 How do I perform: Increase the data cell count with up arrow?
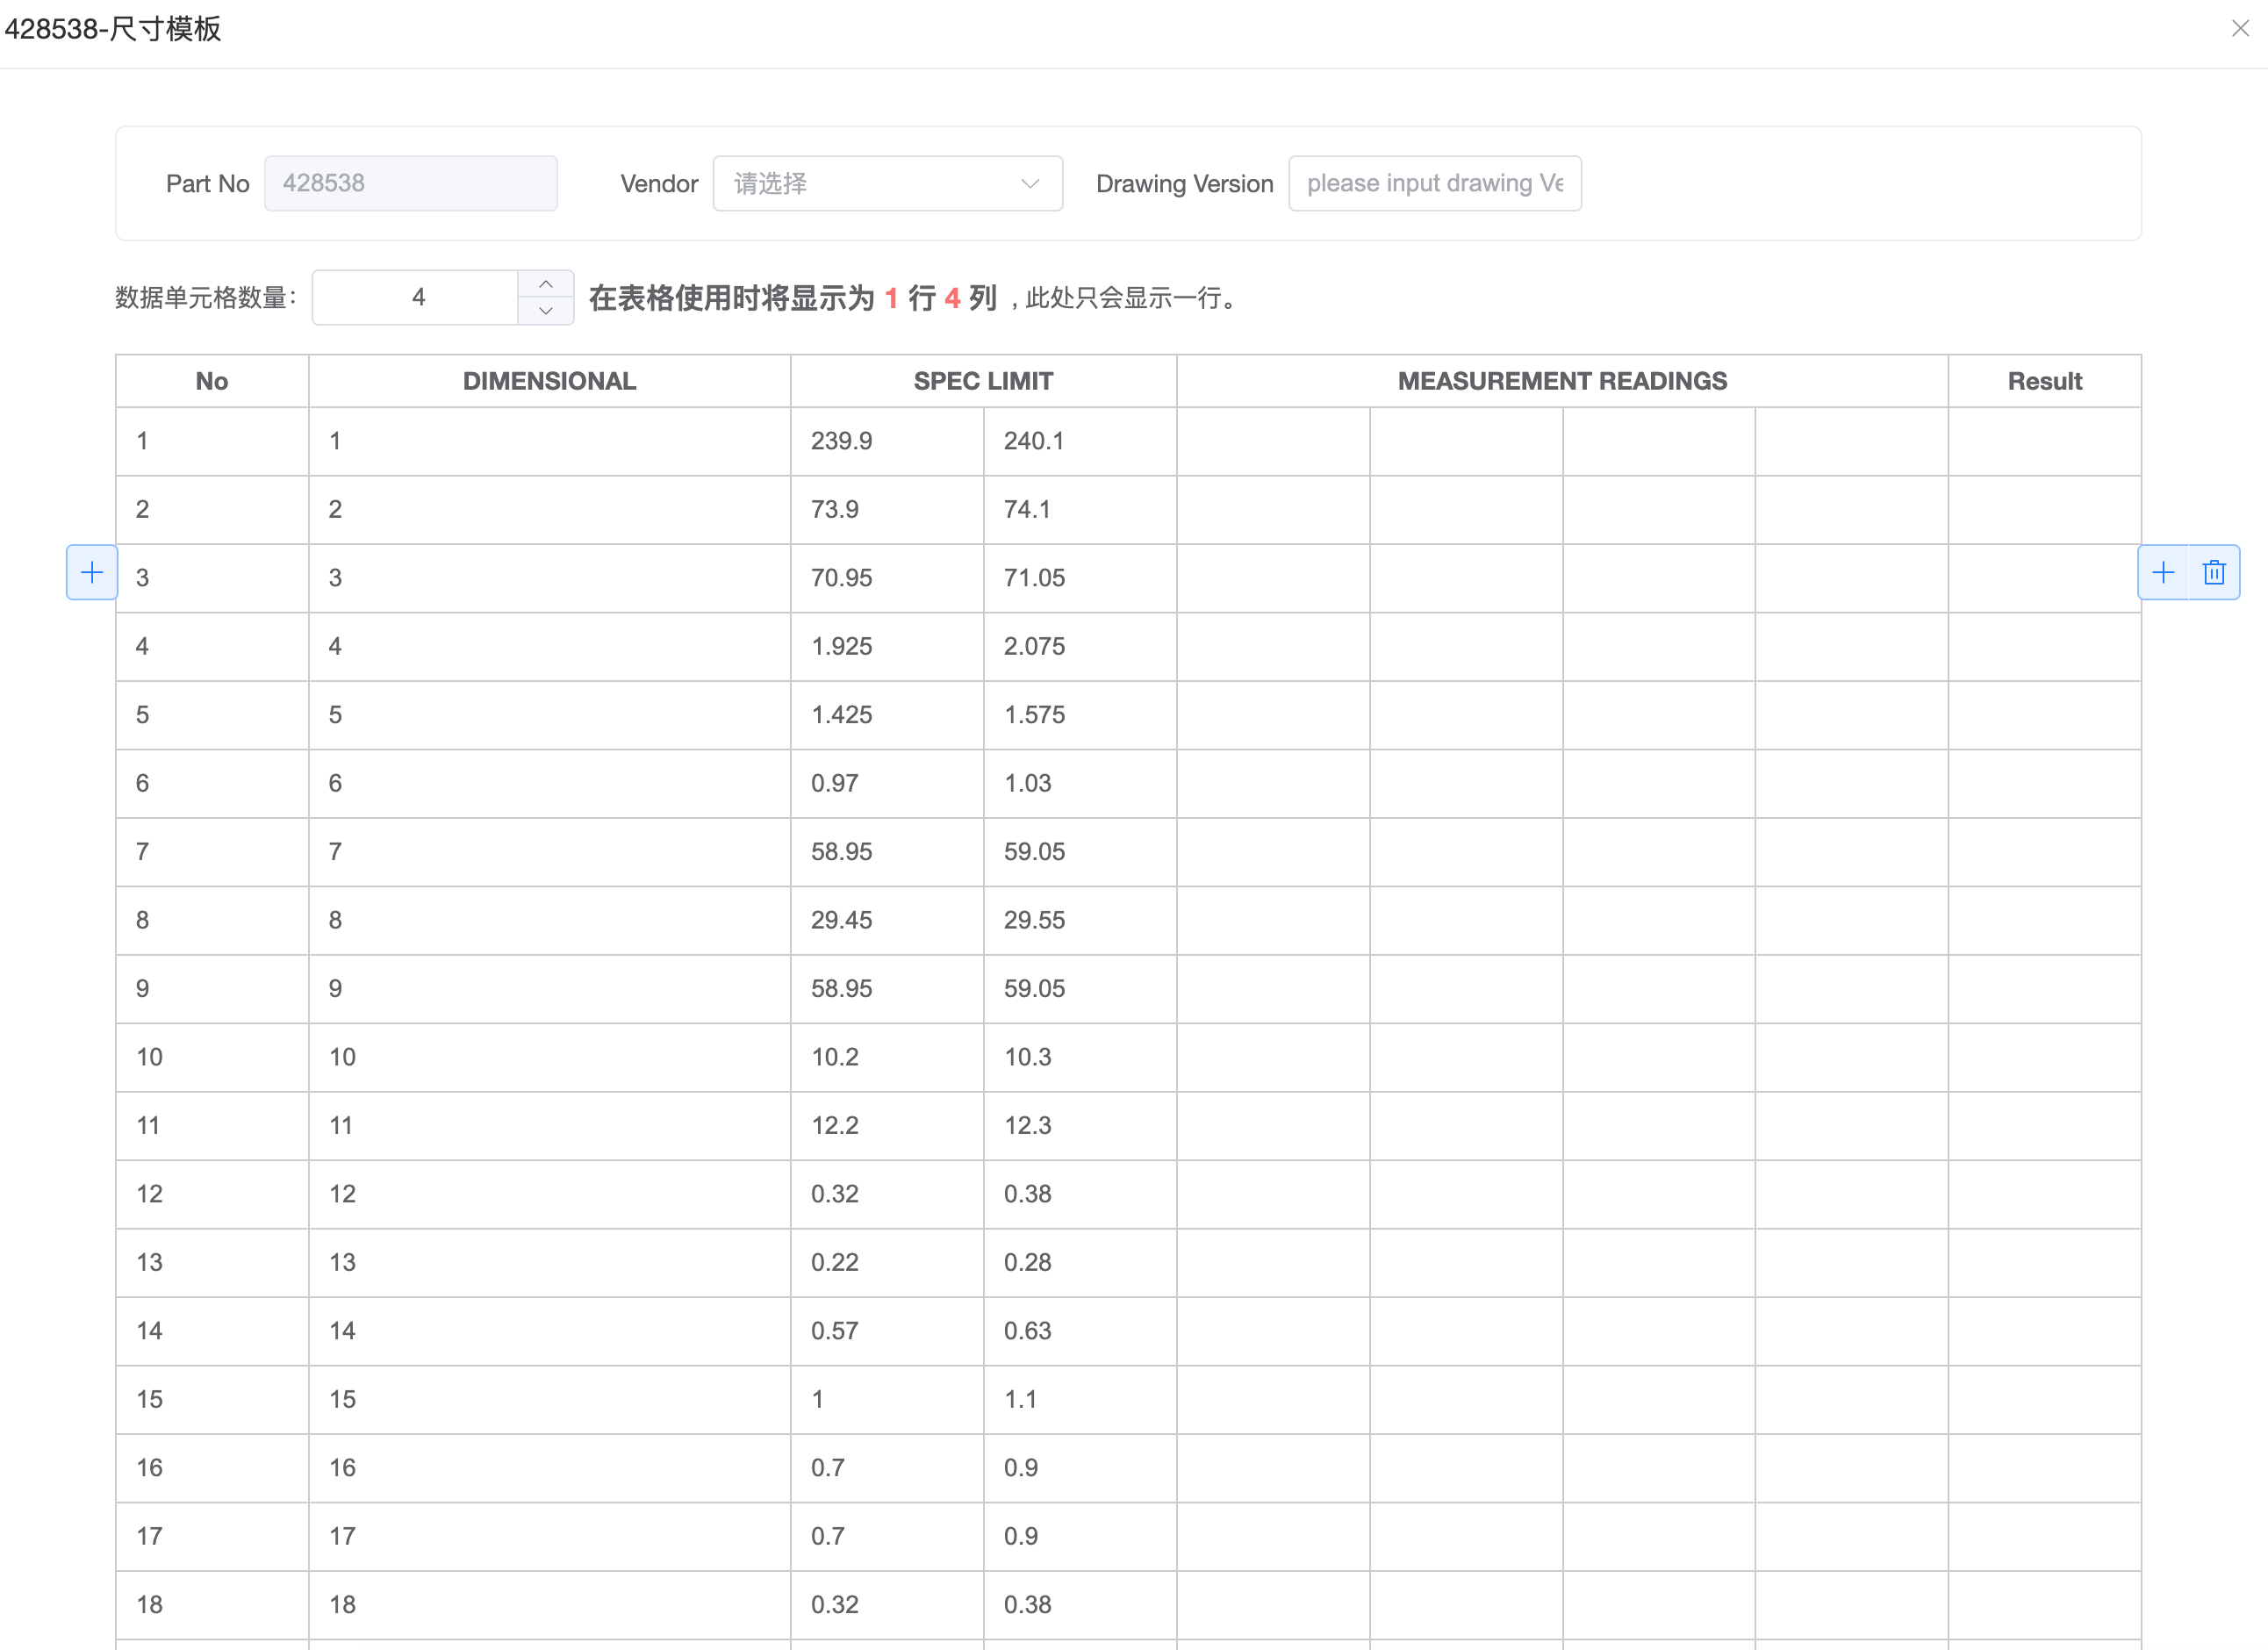tap(545, 284)
